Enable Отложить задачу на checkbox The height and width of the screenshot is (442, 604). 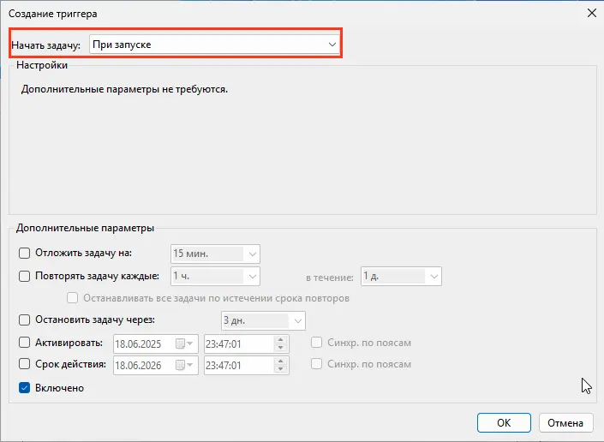(24, 254)
